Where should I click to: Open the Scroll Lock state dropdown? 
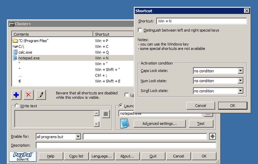pos(240,91)
